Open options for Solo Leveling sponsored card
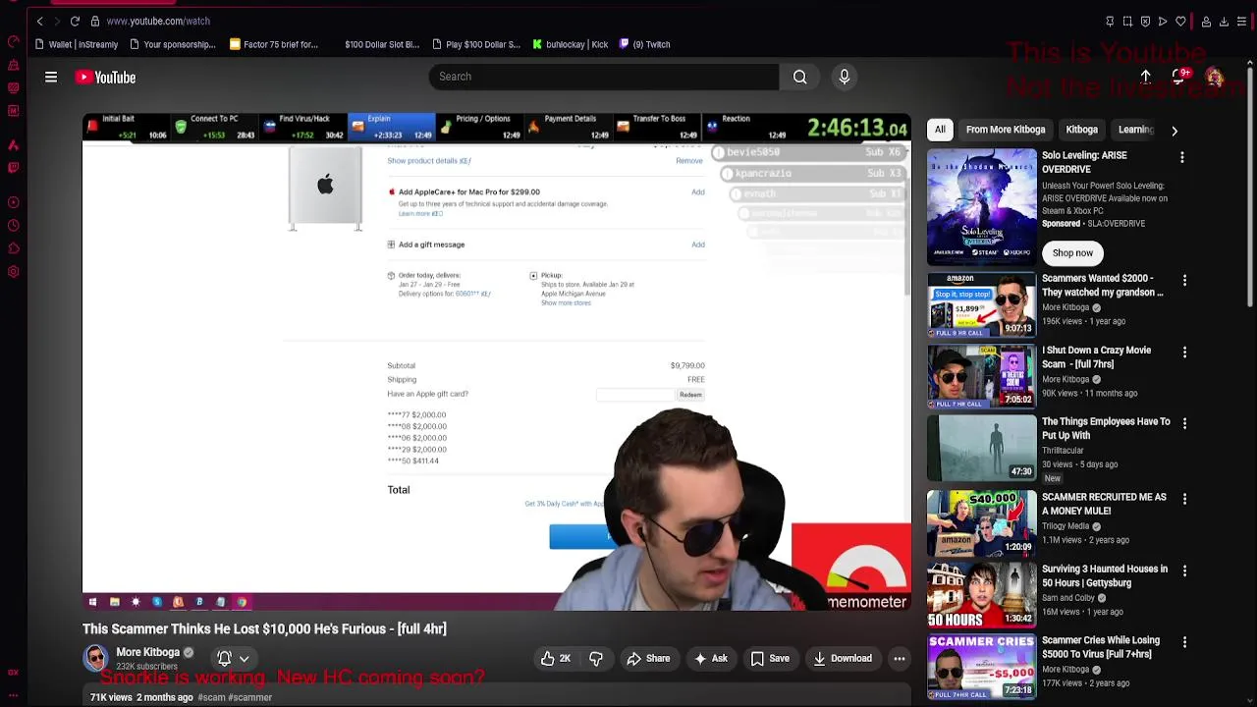 1181,157
